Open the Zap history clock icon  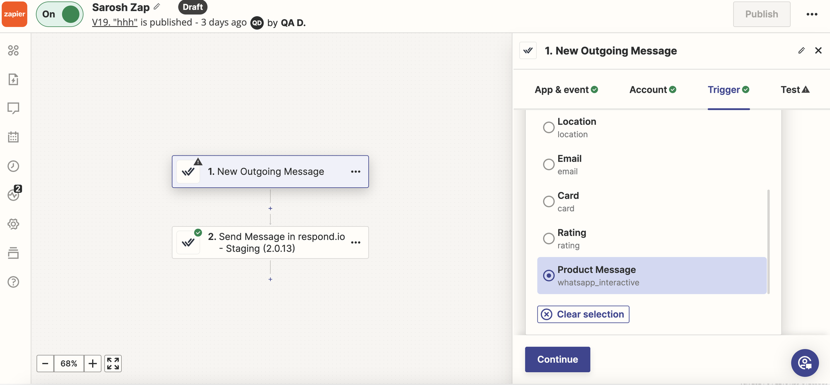point(13,166)
